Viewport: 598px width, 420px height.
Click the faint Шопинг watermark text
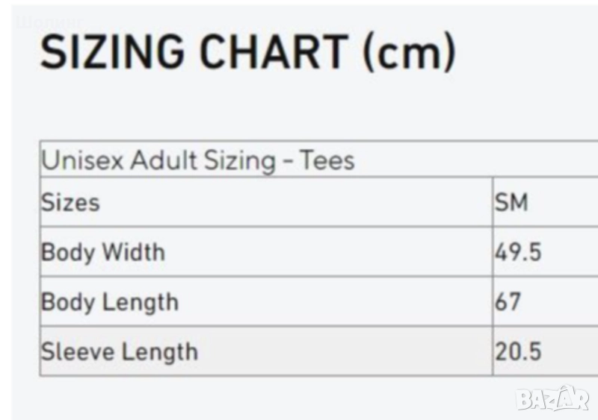49,21
